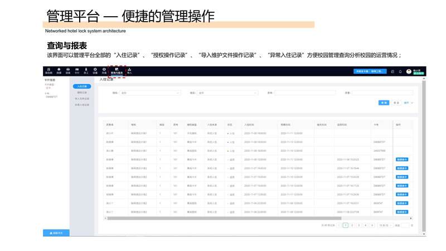Image resolution: width=446 pixels, height=251 pixels.
Task: Select the 导入文件记录 sidebar item
Action: coord(82,99)
